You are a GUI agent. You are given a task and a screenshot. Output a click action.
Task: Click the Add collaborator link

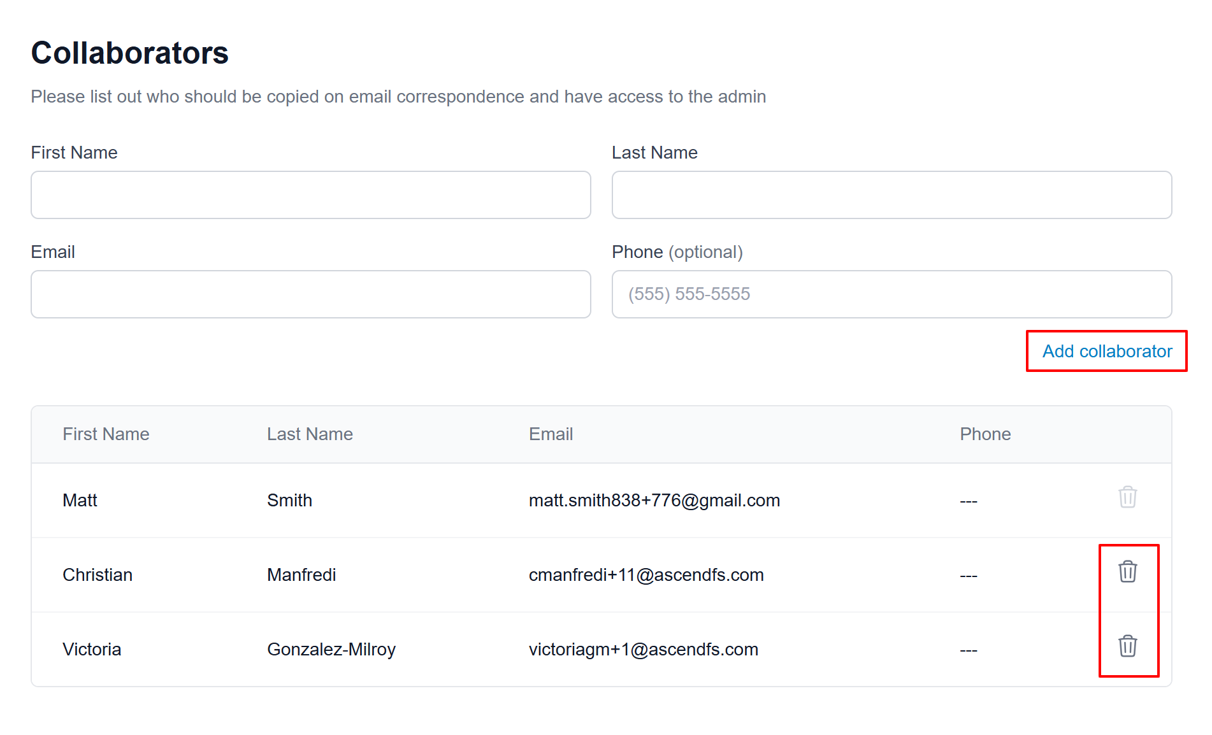pos(1107,352)
